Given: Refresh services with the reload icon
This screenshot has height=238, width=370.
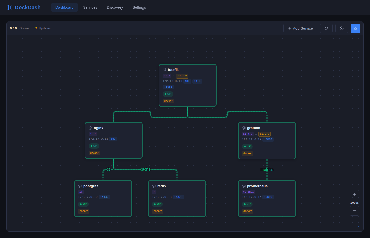Looking at the screenshot, I should coord(326,28).
